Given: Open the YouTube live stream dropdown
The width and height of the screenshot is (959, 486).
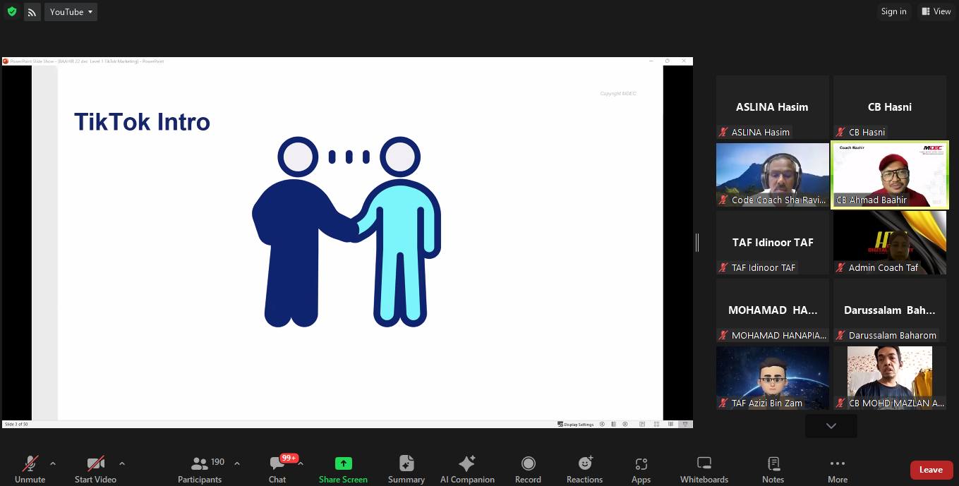Looking at the screenshot, I should click(x=71, y=12).
